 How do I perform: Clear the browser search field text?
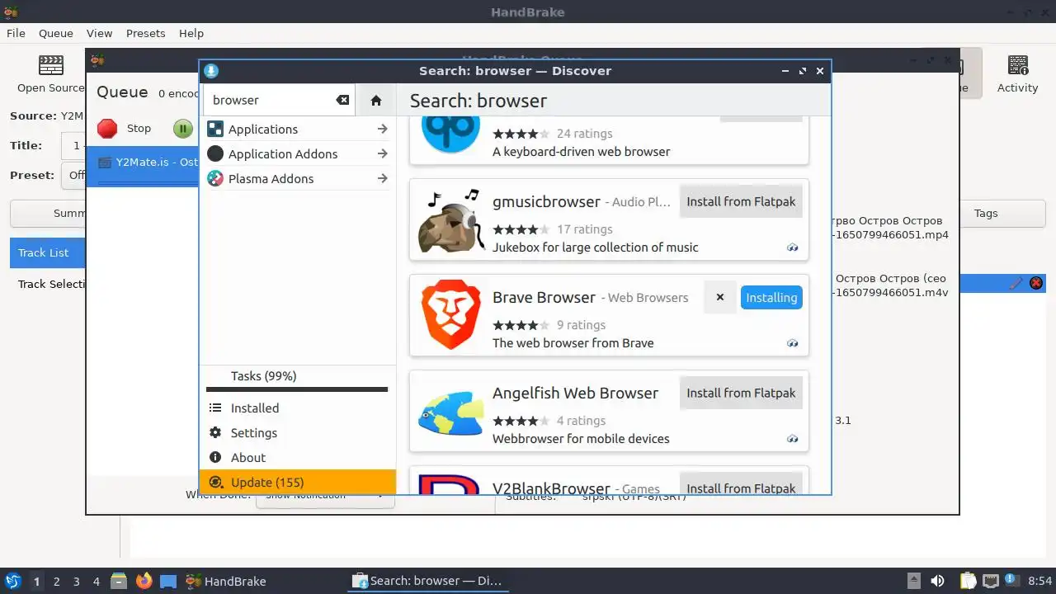[x=342, y=100]
